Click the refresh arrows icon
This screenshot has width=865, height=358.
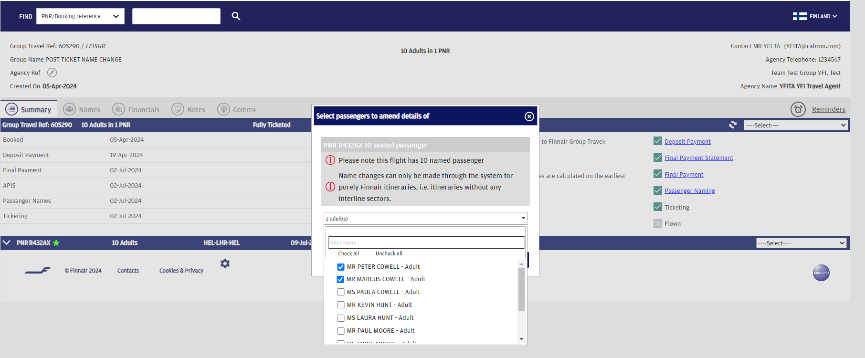(733, 125)
